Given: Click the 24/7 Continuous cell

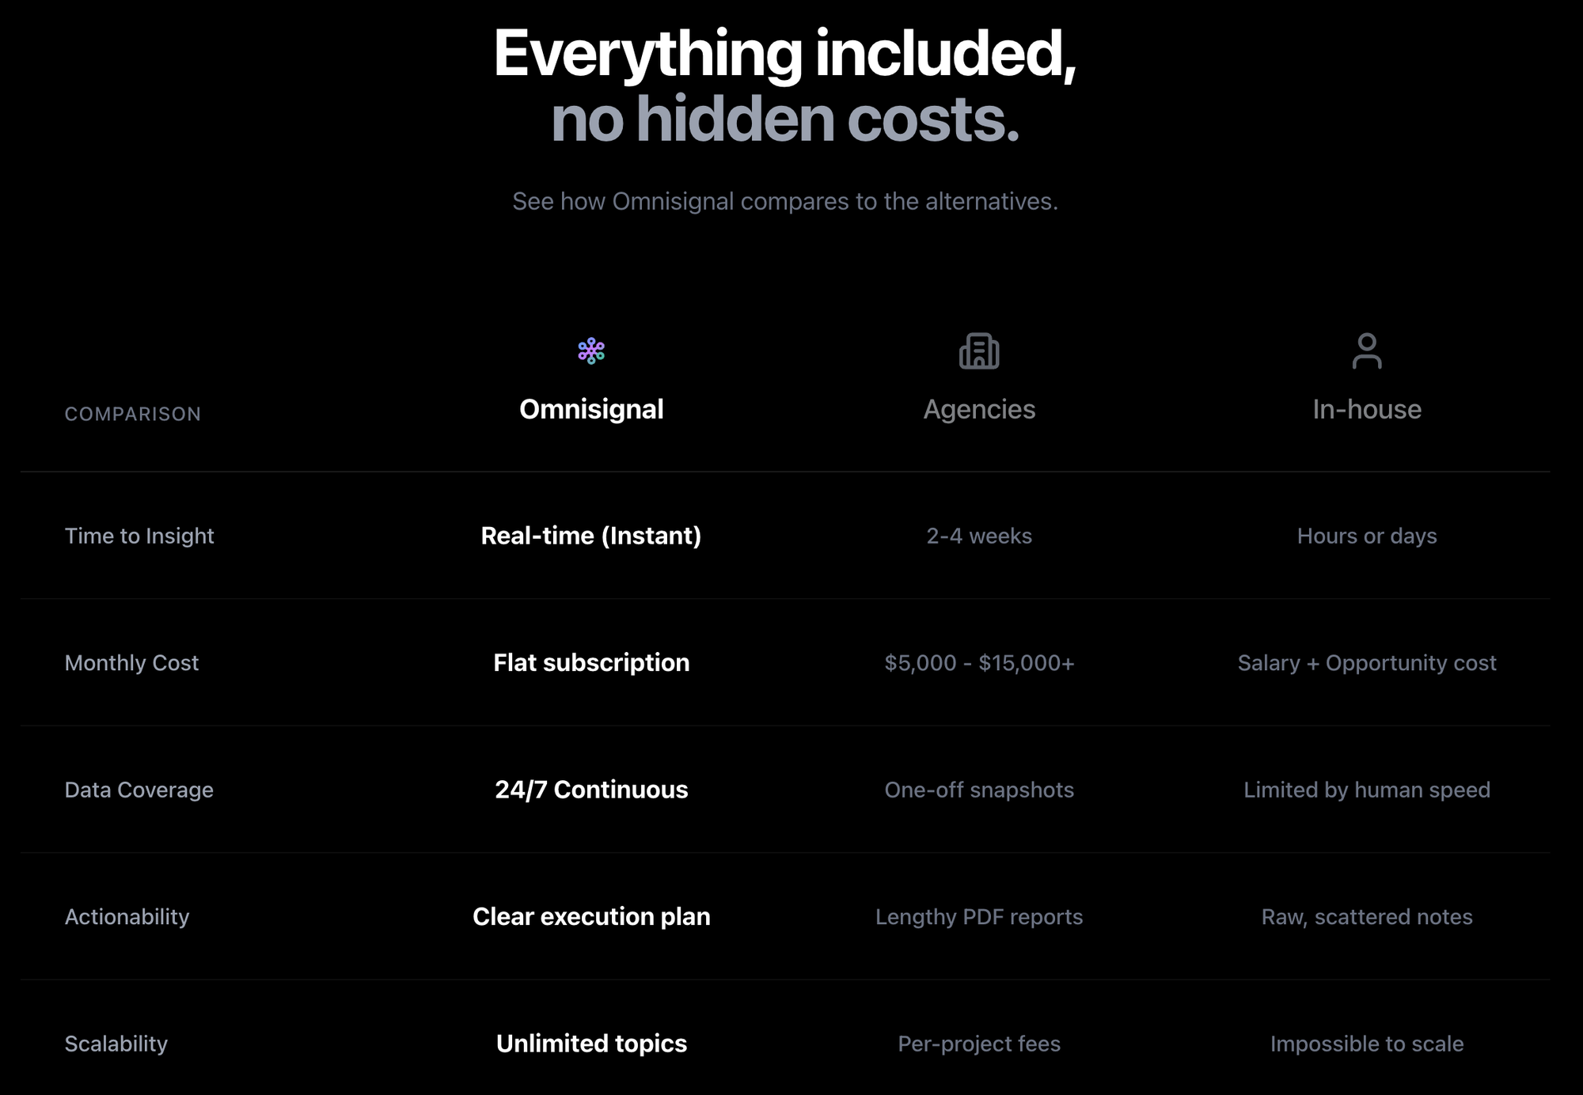Looking at the screenshot, I should (591, 790).
